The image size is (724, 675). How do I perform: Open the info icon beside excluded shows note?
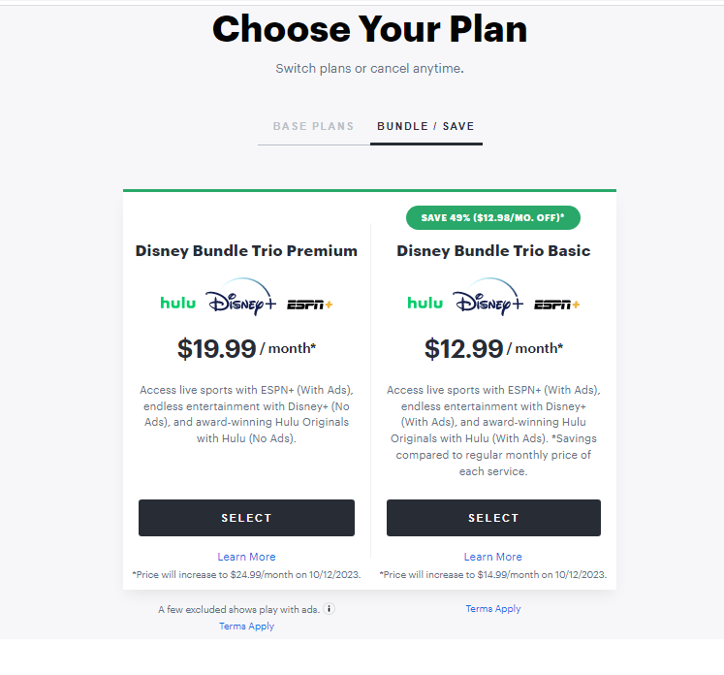tap(330, 610)
